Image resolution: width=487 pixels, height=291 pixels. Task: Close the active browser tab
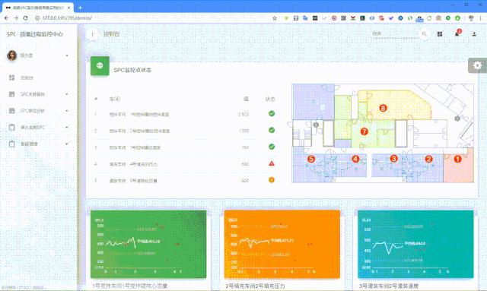(x=68, y=8)
